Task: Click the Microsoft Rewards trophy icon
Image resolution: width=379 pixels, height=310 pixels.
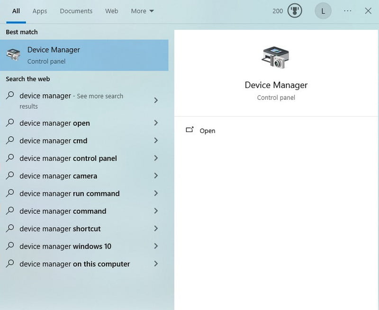Action: 294,11
